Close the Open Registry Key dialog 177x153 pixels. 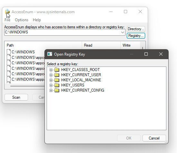tap(161, 54)
